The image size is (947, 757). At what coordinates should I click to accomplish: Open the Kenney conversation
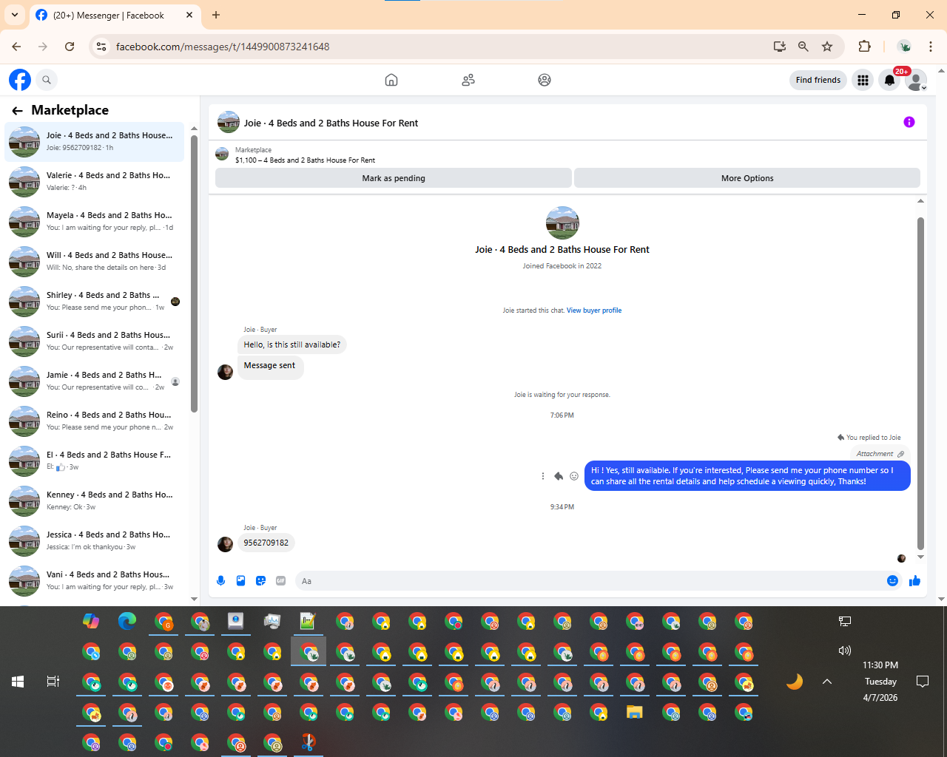click(95, 500)
